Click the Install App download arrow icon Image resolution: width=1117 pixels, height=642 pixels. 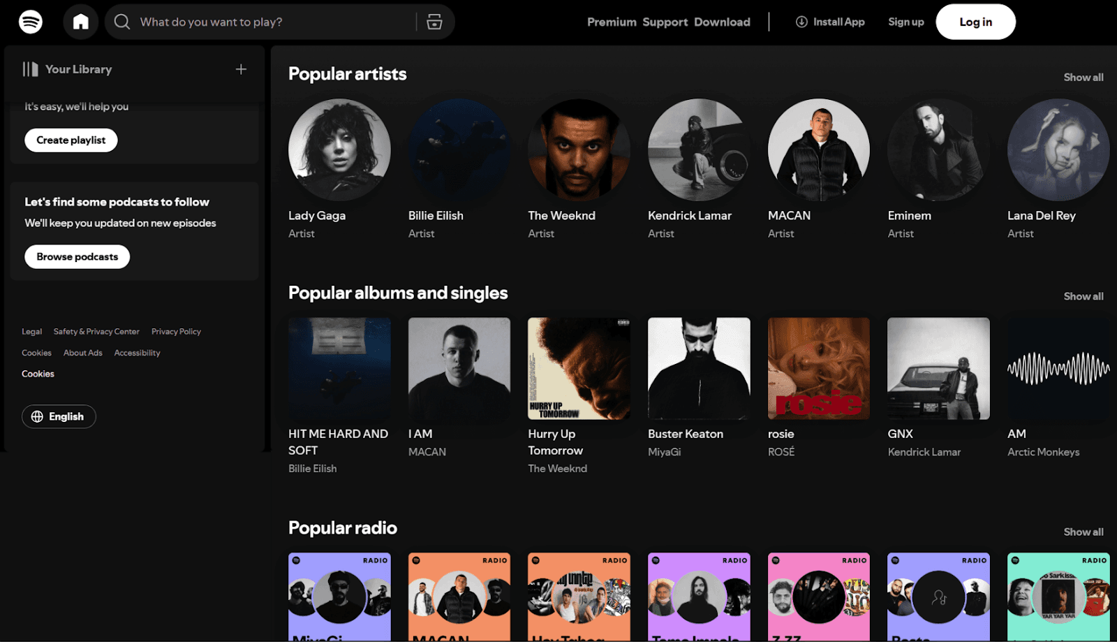(801, 22)
